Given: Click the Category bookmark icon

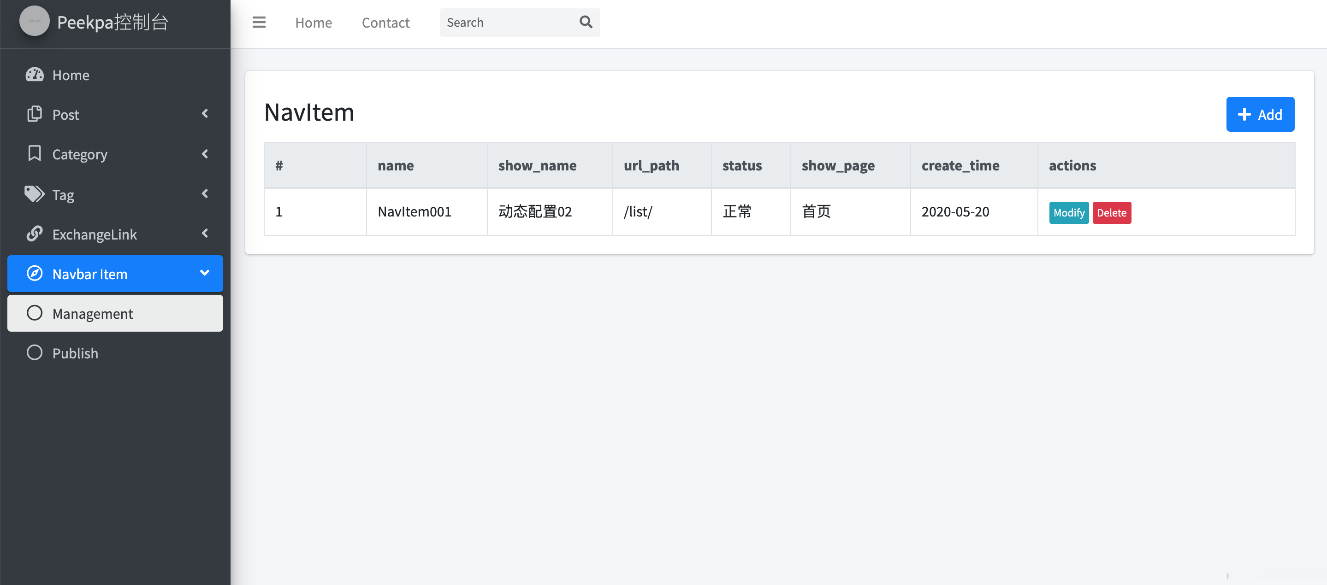Looking at the screenshot, I should (x=35, y=153).
